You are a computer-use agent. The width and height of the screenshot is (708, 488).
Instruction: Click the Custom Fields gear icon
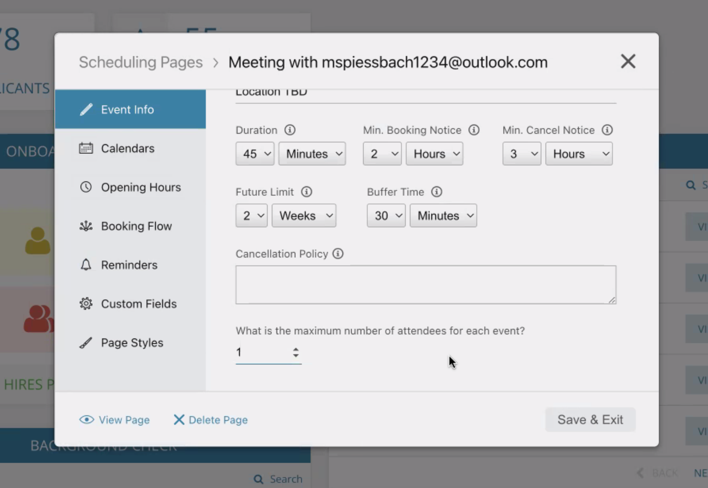[86, 303]
